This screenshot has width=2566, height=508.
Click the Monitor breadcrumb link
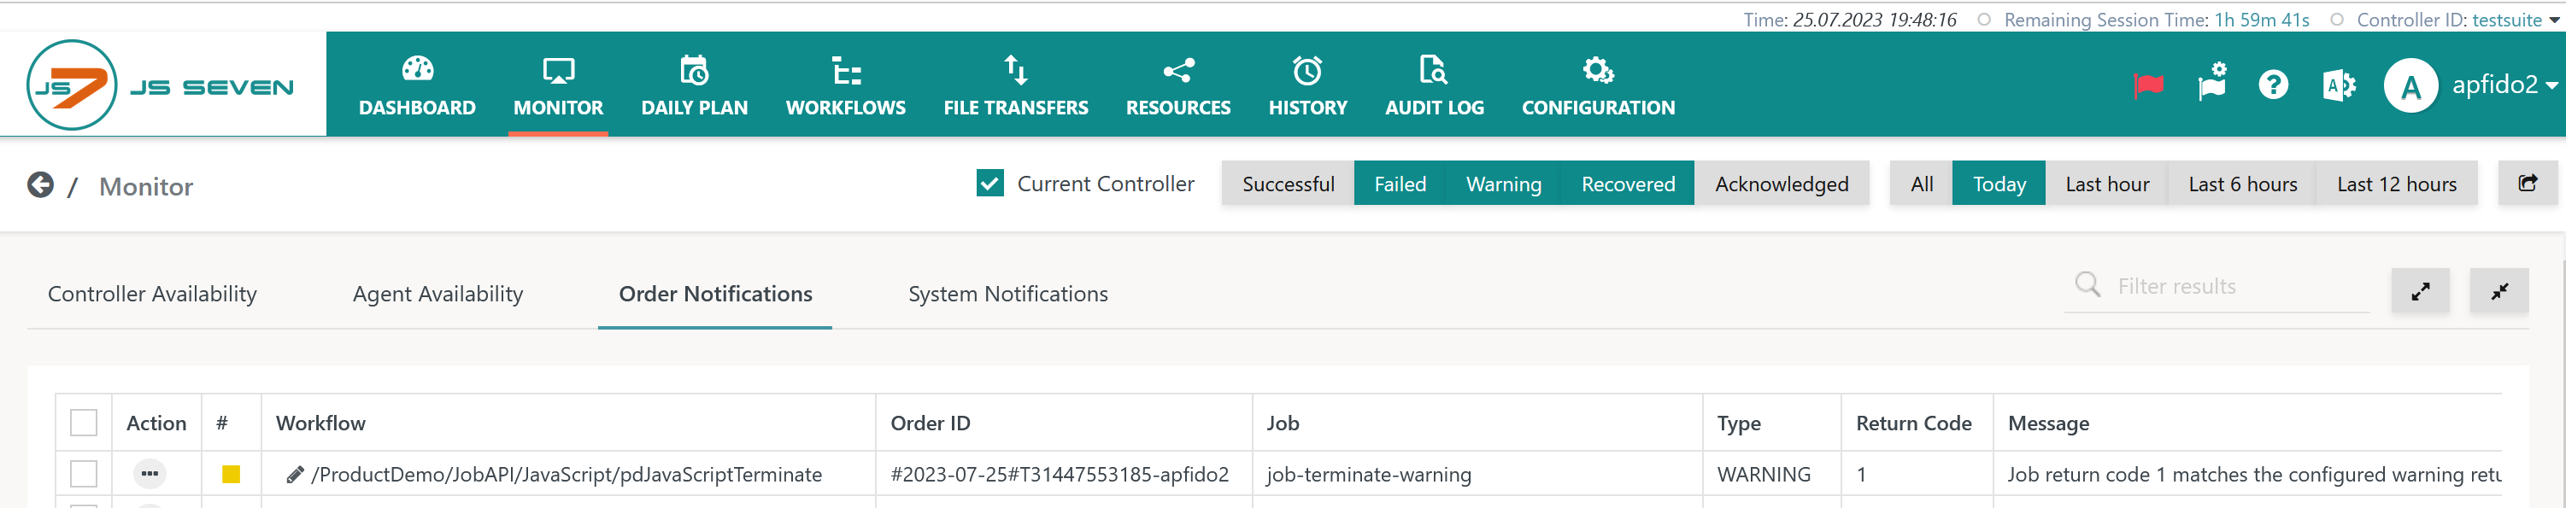(x=146, y=186)
